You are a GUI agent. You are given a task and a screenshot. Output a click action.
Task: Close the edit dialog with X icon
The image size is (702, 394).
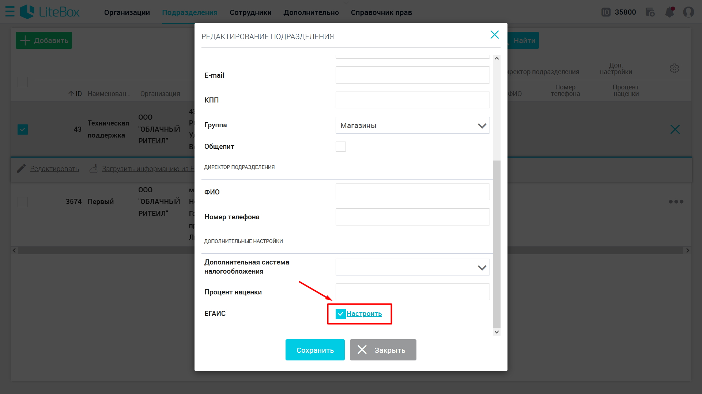click(495, 35)
